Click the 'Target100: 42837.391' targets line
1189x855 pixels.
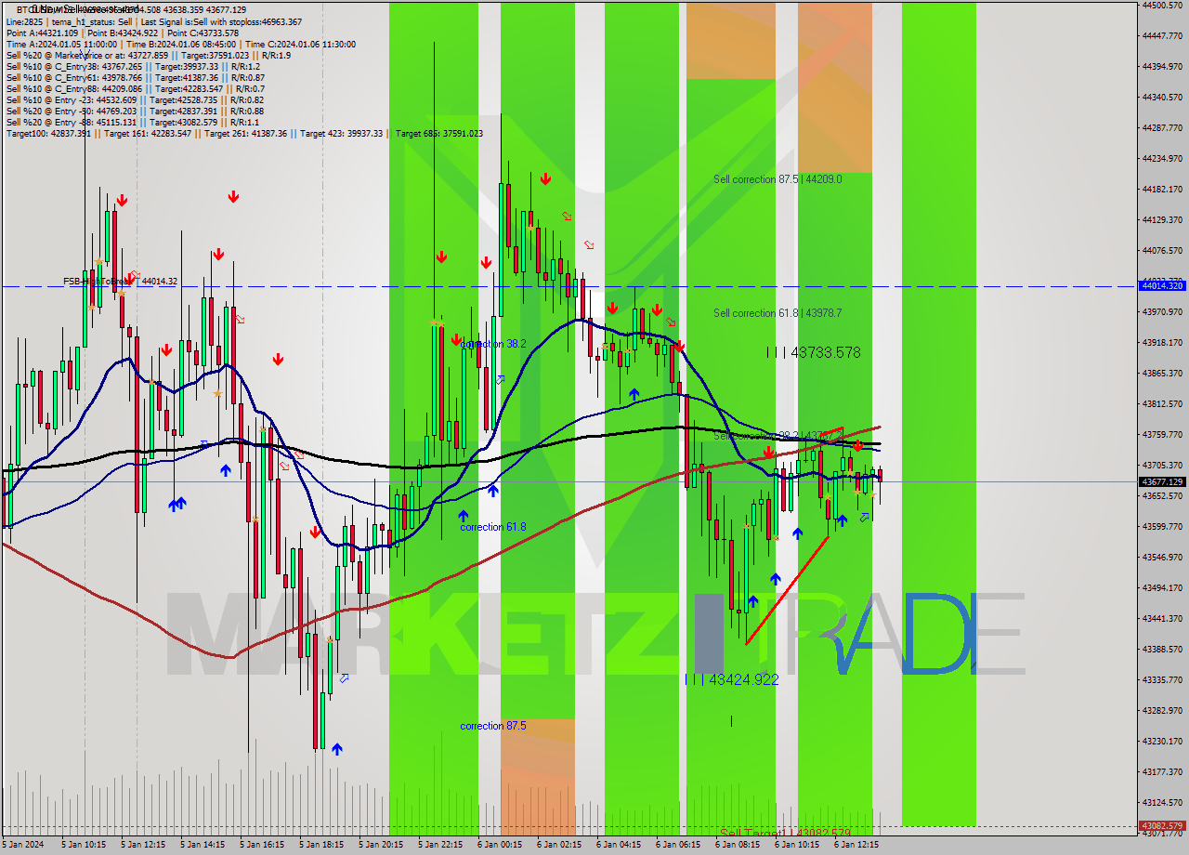pos(244,133)
